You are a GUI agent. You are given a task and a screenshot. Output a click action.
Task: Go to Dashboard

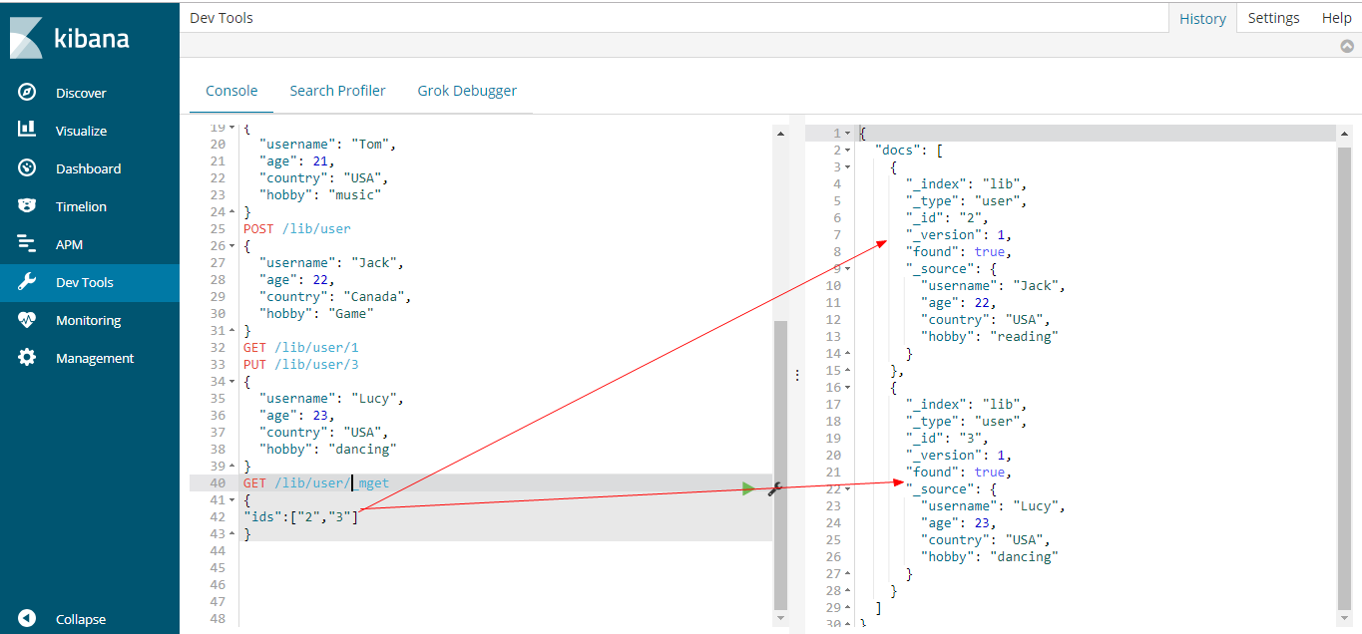[88, 168]
